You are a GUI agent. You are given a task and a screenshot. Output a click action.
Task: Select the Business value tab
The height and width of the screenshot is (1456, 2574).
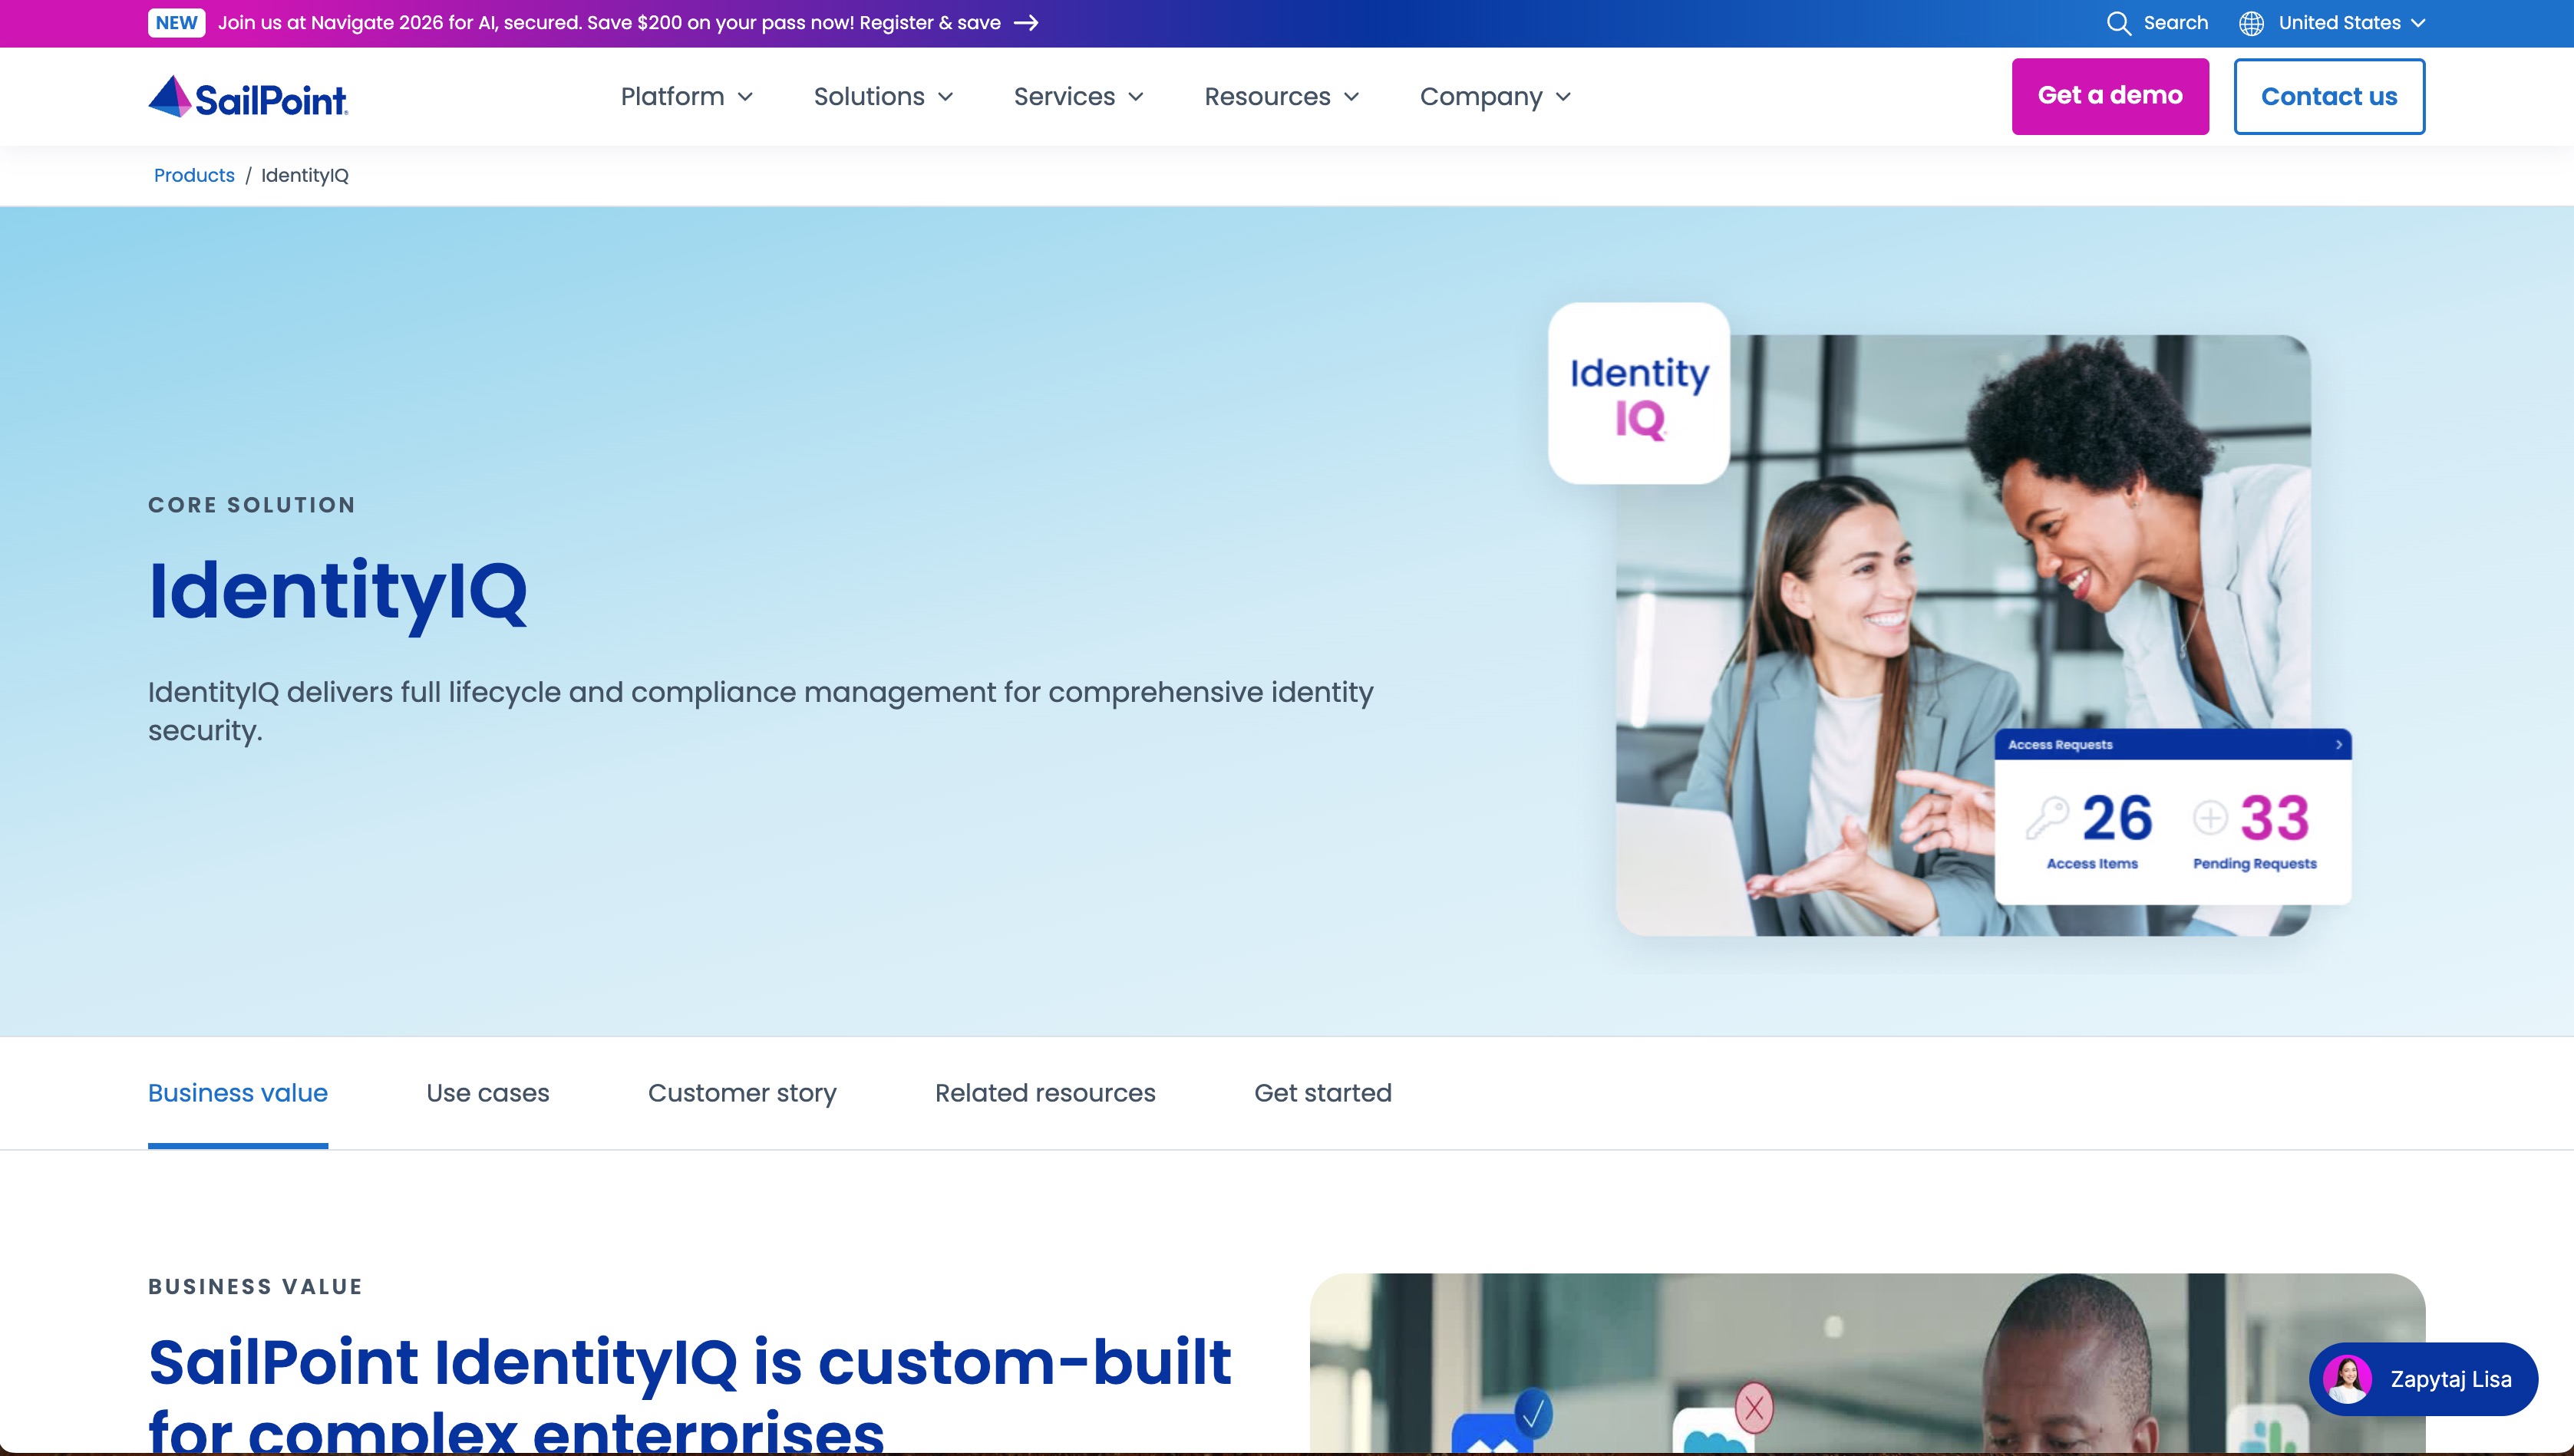pos(238,1093)
